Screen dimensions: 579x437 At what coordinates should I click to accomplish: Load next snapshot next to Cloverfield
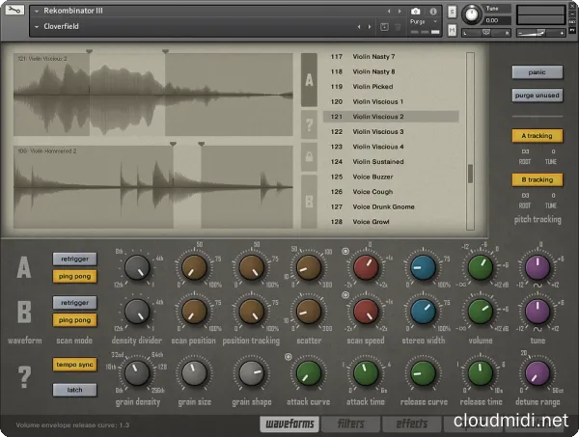(x=370, y=27)
